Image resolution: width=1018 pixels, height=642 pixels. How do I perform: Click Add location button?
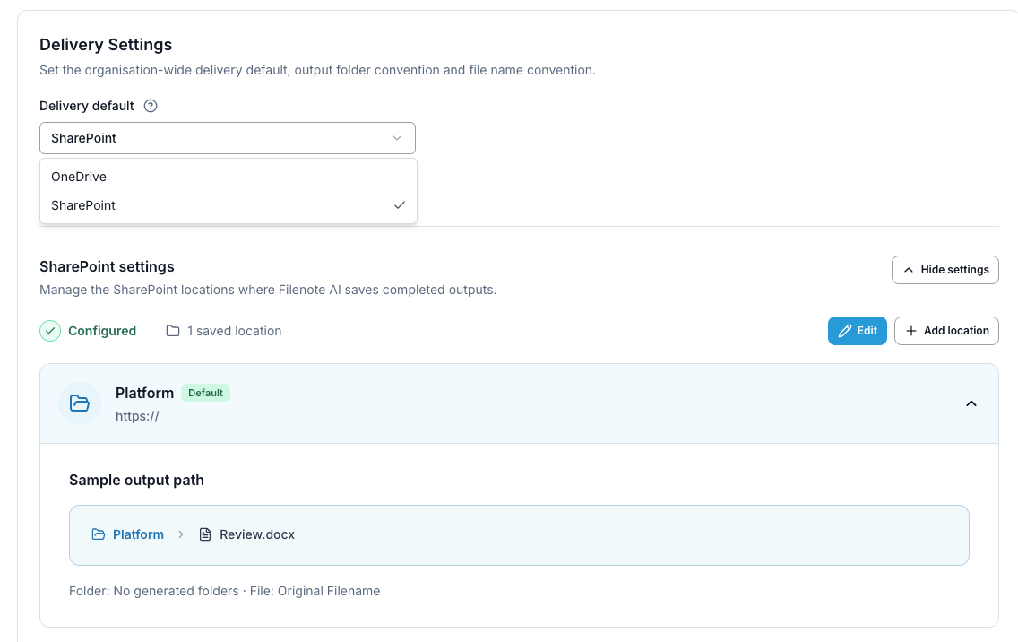pyautogui.click(x=946, y=331)
